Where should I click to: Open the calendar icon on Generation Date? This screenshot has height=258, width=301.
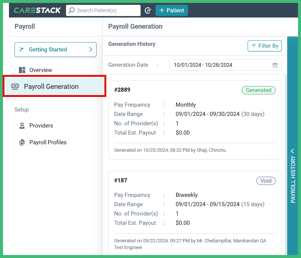pos(275,64)
